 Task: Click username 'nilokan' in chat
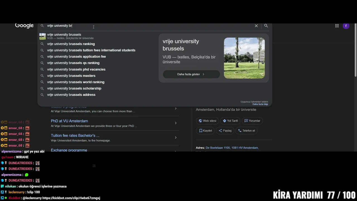[x=11, y=186]
